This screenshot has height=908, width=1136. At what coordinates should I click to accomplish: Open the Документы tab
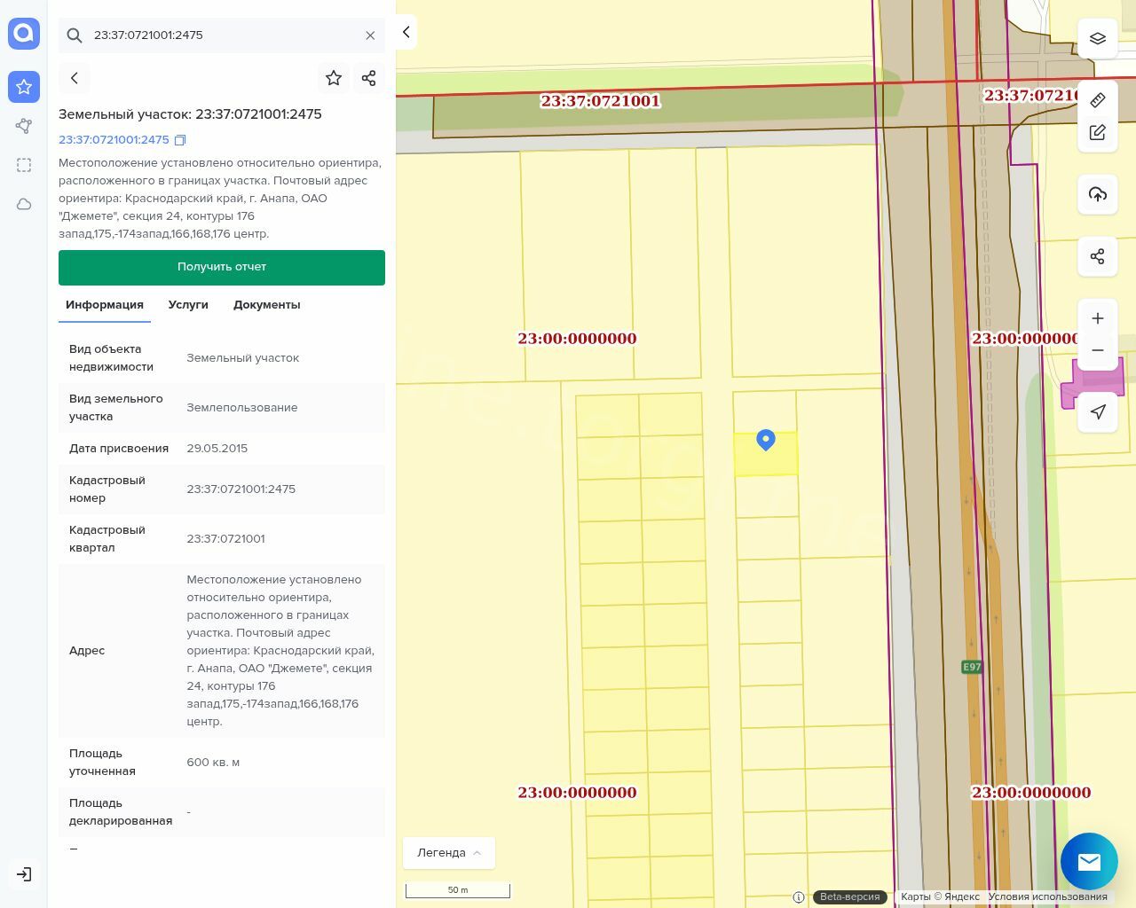point(266,304)
